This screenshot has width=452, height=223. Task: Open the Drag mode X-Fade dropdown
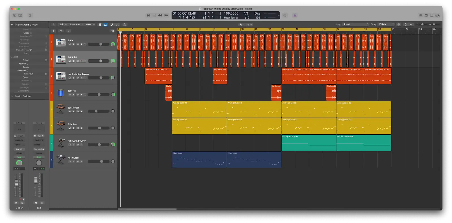(386, 25)
